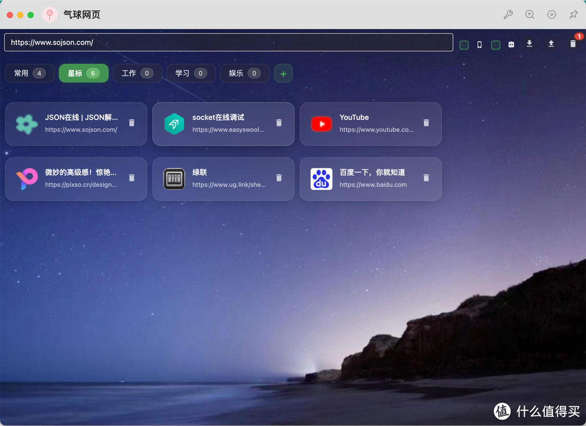
Task: Click the zoom-in magnifier icon in title bar
Action: (x=530, y=15)
